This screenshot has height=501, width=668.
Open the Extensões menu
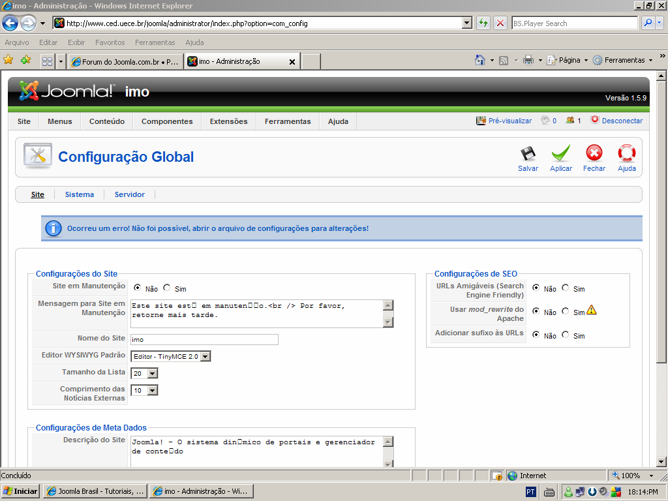pos(228,121)
